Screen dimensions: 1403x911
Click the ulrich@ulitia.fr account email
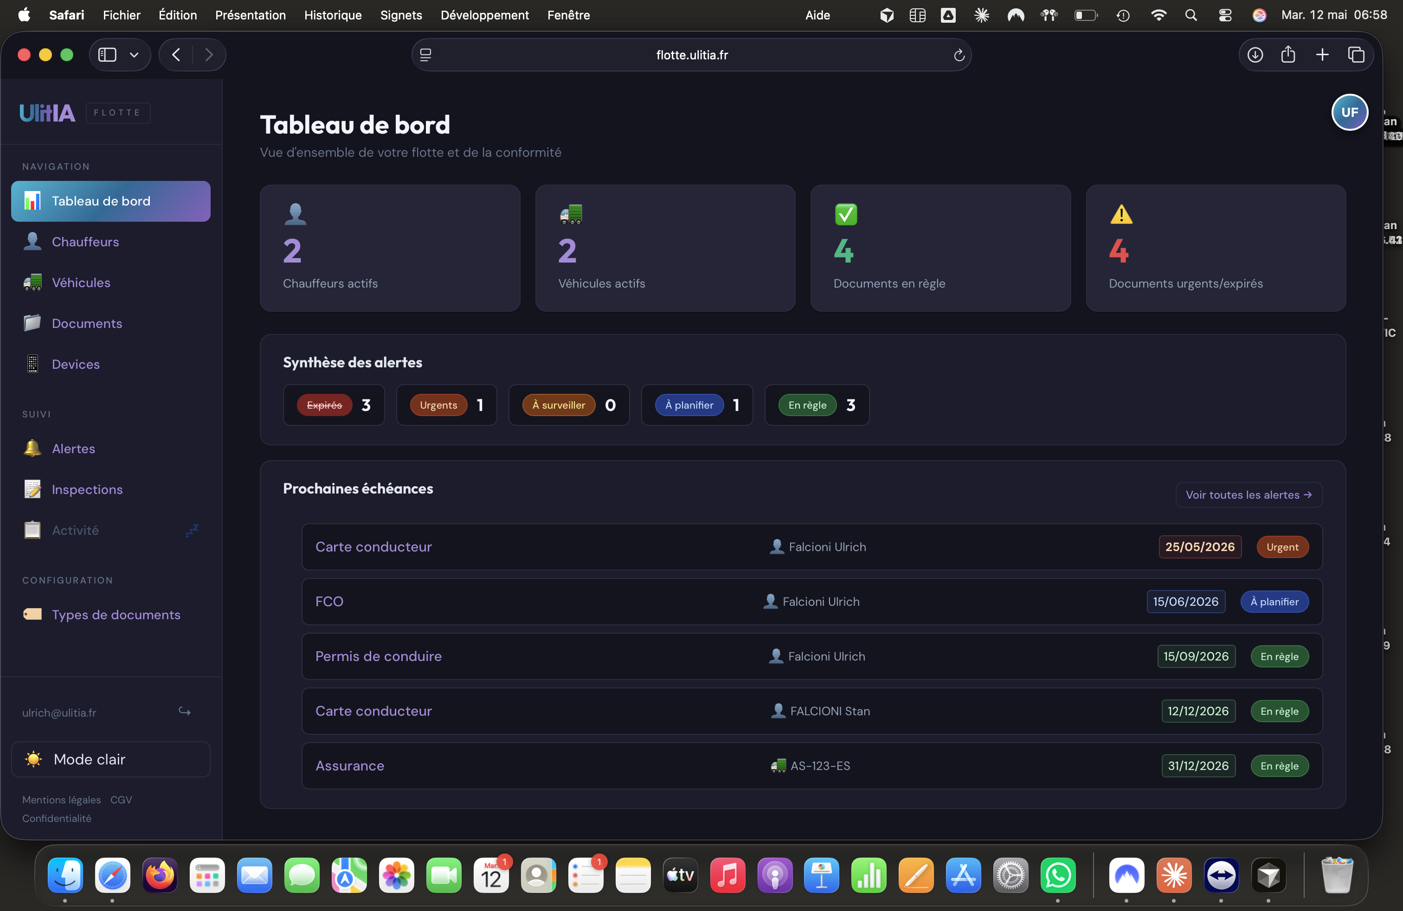(59, 712)
